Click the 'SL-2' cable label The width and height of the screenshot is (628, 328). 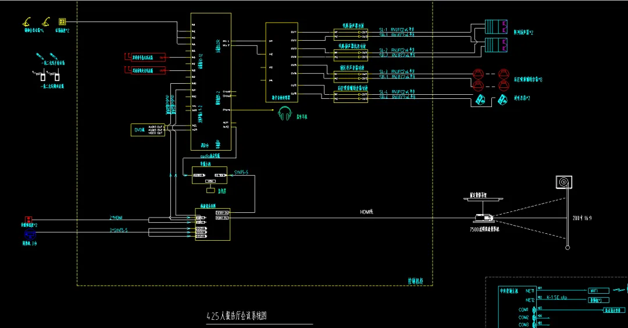(x=383, y=51)
